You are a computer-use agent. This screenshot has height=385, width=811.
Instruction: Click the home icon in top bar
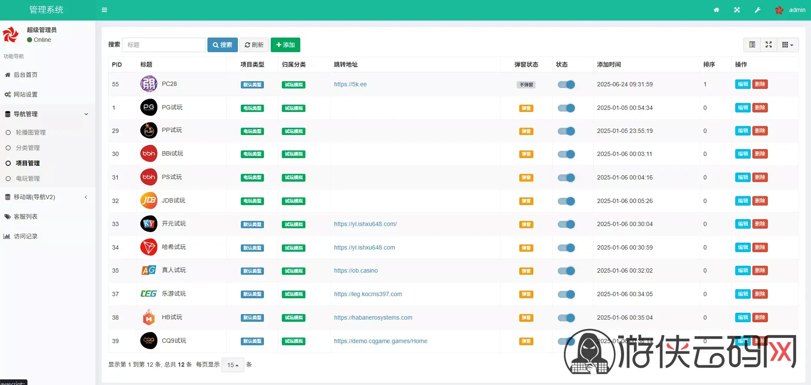point(716,10)
